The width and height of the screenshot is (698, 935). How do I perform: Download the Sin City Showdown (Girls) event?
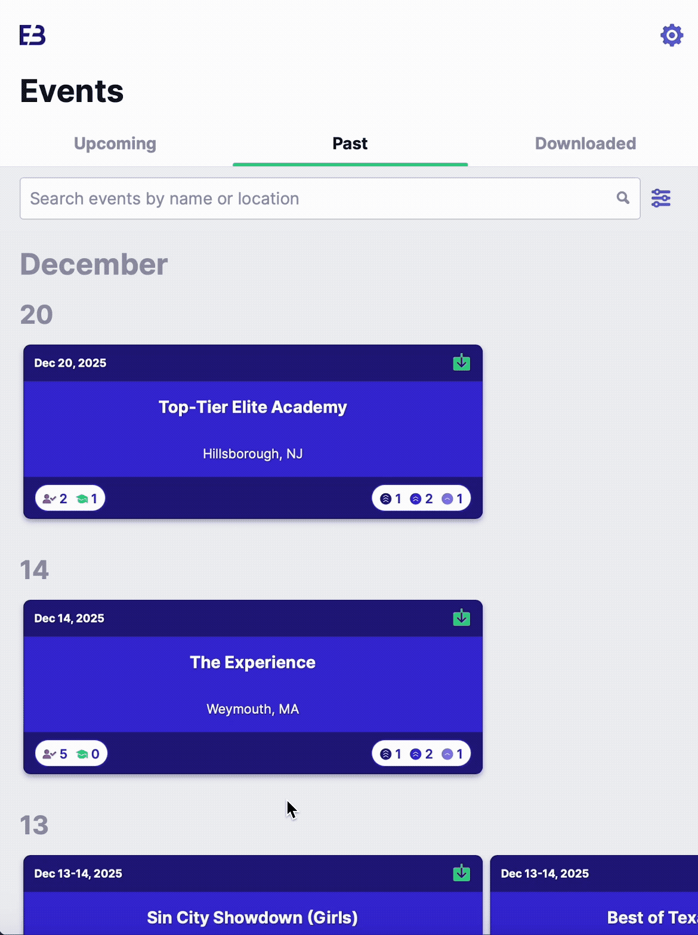461,872
